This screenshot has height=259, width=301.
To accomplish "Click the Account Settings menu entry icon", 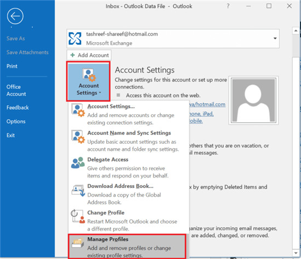I will pos(78,110).
